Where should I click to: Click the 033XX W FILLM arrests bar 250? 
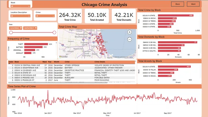[x=168, y=70]
